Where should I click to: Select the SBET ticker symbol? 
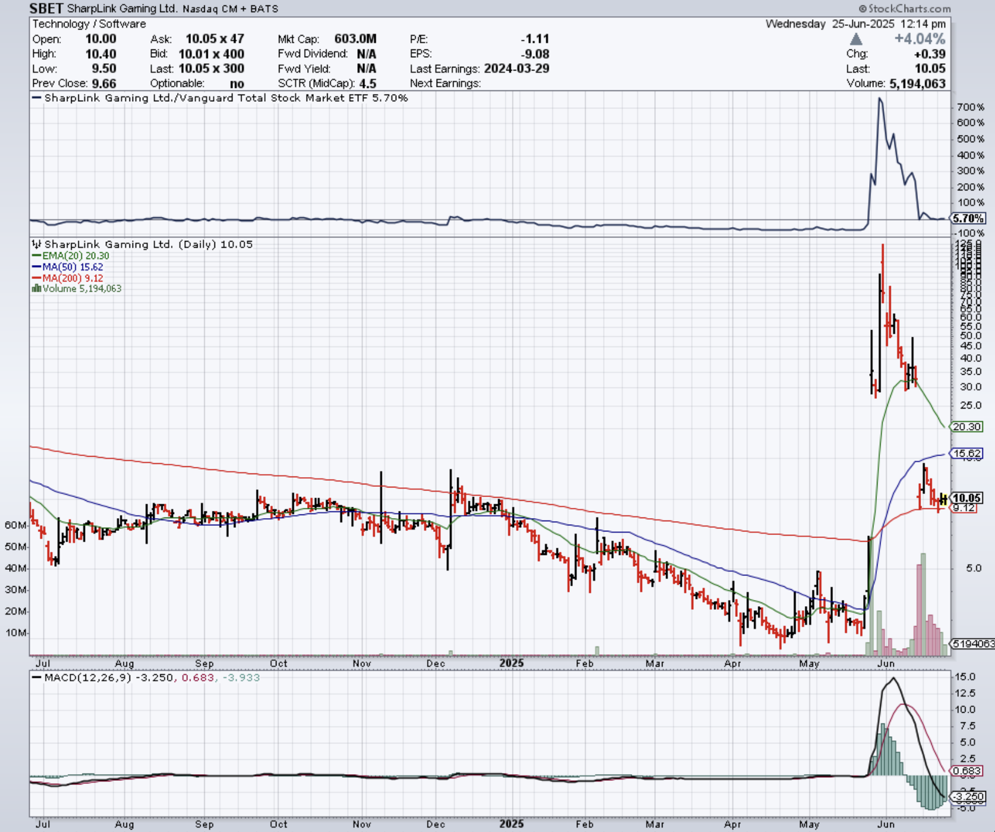46,8
